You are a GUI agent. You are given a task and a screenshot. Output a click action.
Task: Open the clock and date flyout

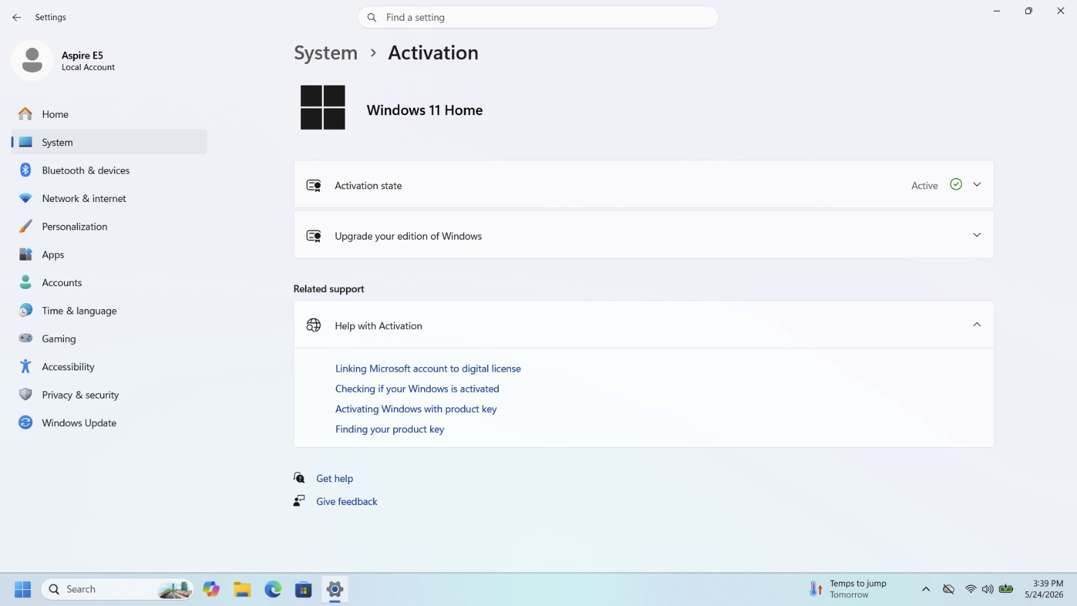point(1044,589)
